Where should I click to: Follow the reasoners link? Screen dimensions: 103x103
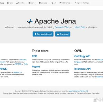(x=99, y=77)
